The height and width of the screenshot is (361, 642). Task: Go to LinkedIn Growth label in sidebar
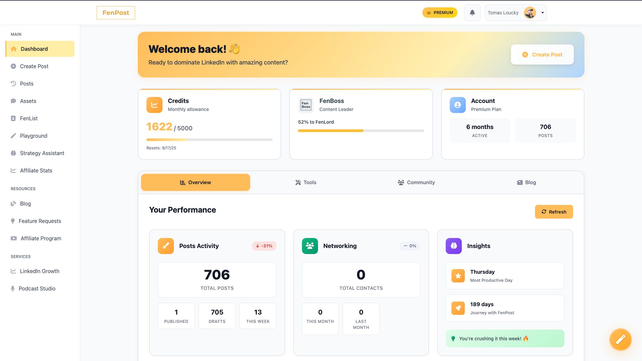40,271
